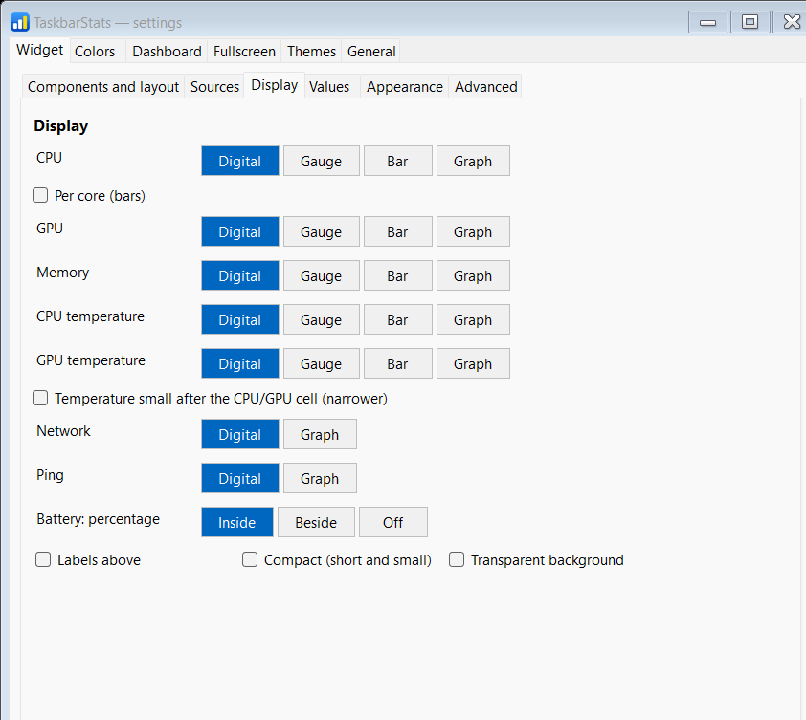Choose Bar for Memory
Viewport: 806px width, 720px height.
(x=398, y=275)
